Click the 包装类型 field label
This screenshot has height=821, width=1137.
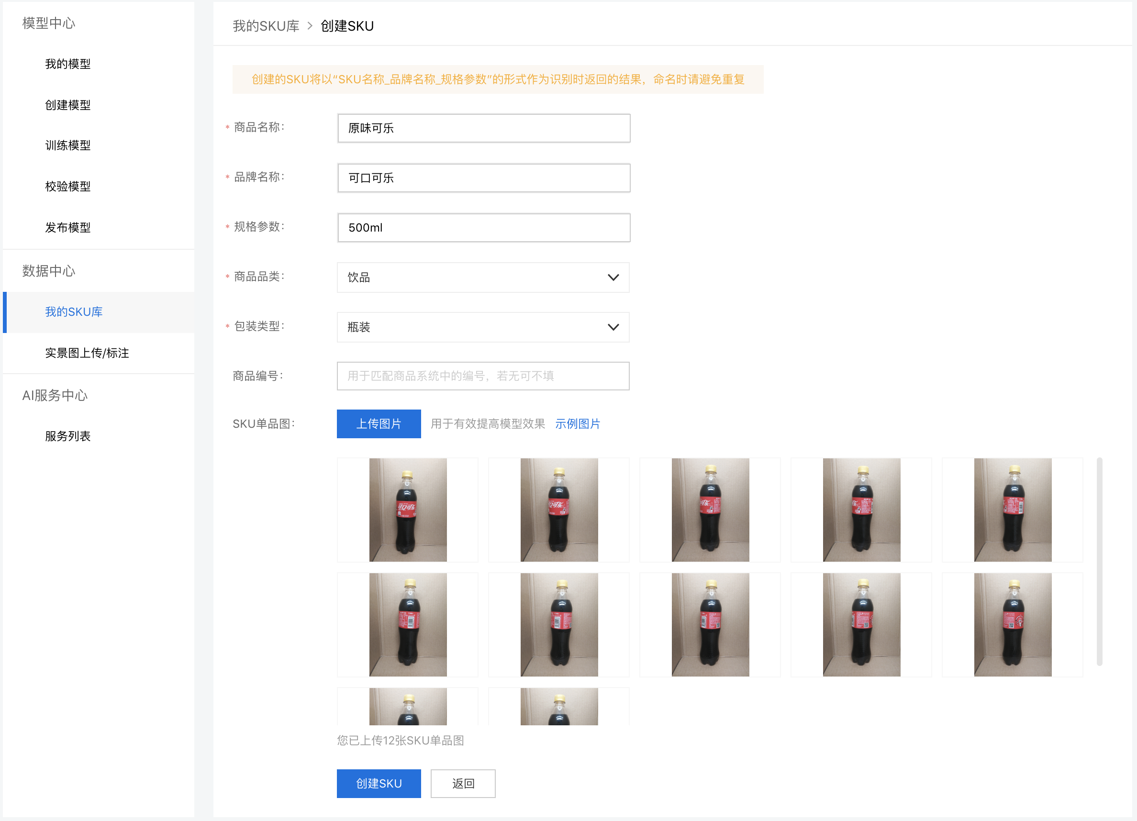[x=259, y=326]
